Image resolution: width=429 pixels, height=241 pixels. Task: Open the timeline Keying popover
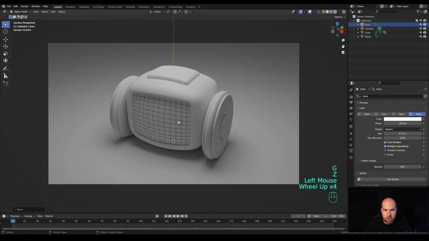(x=29, y=216)
